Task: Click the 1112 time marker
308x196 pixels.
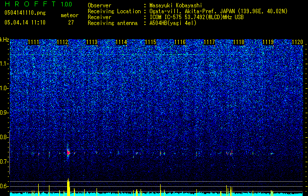Action: pyautogui.click(x=63, y=42)
